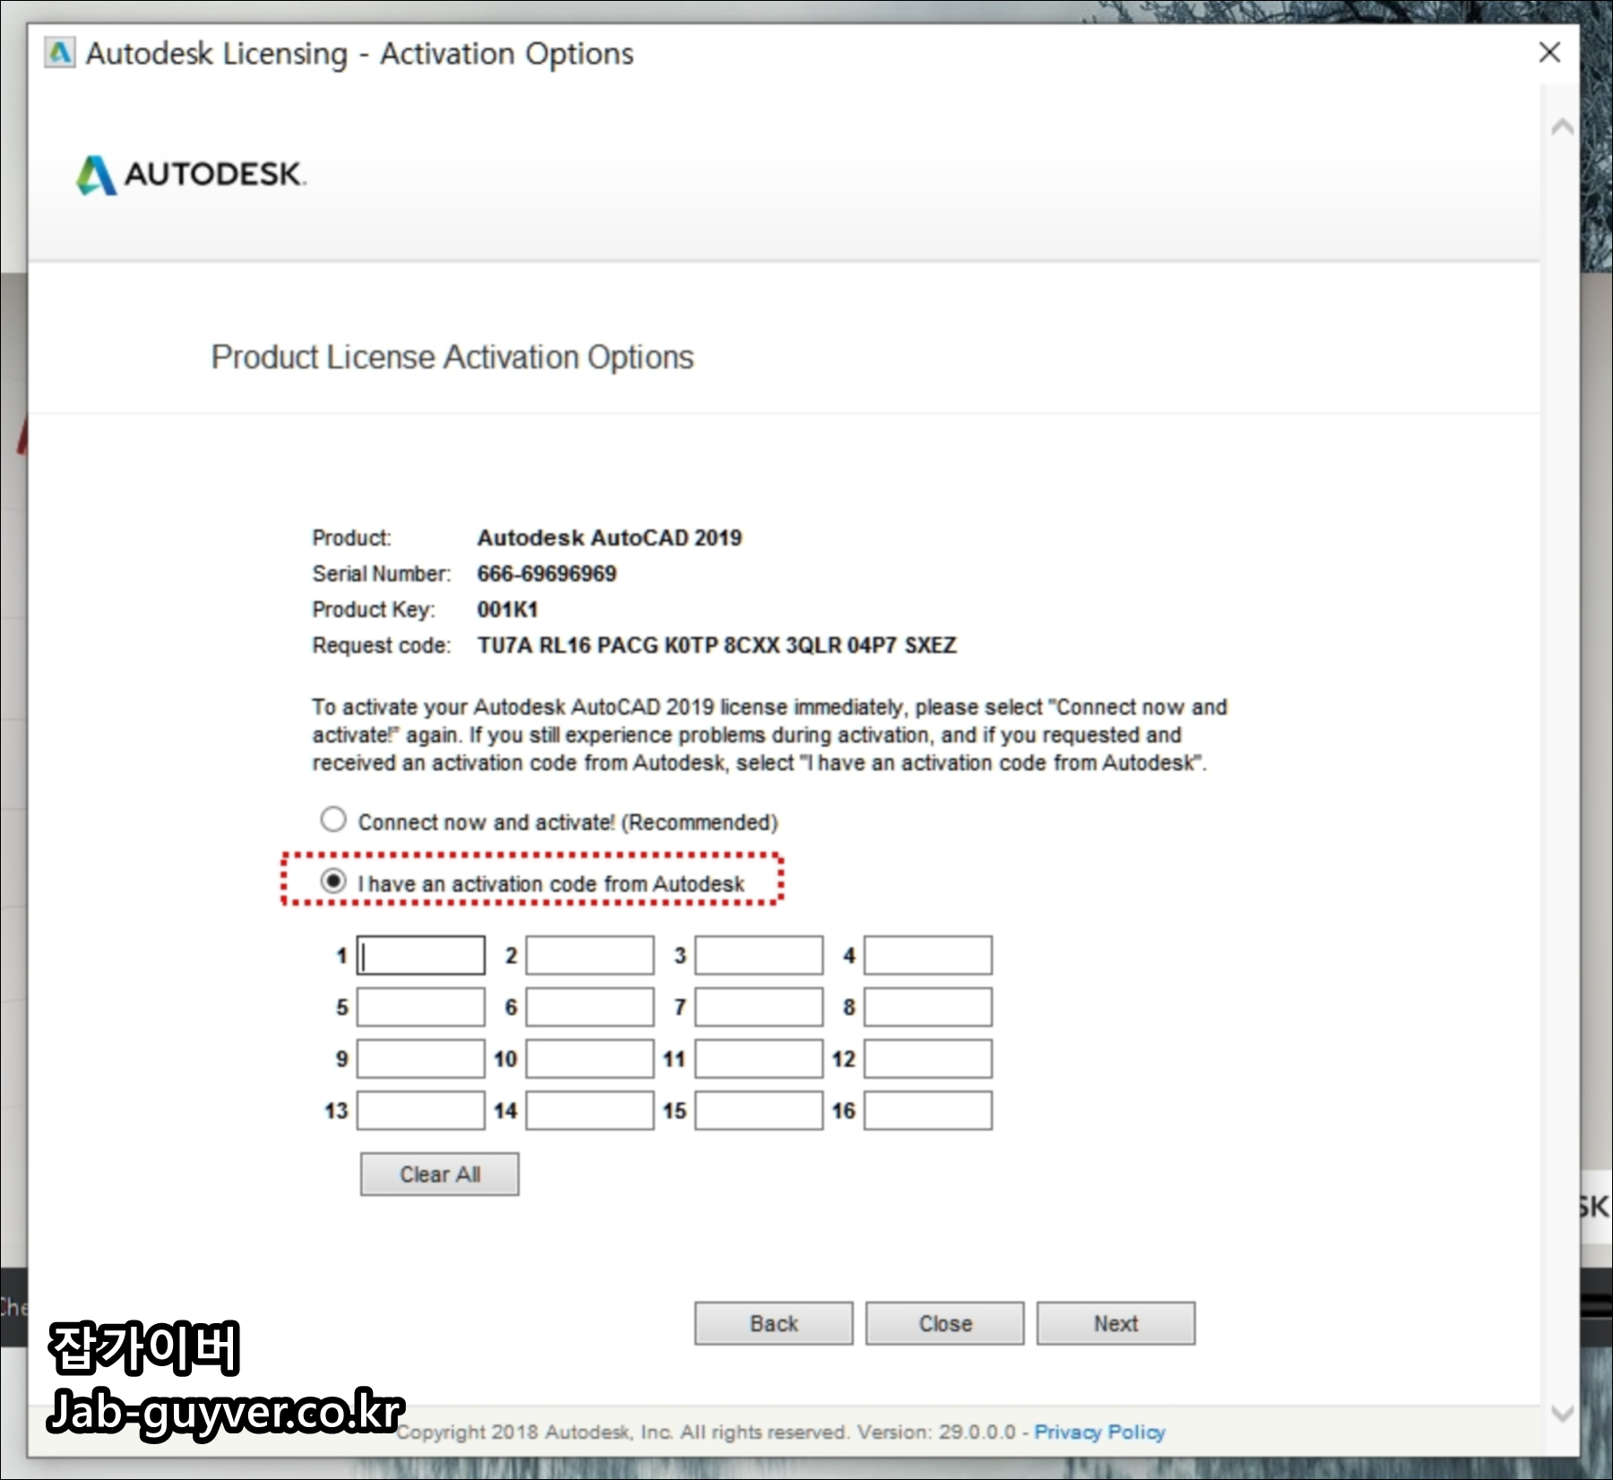Screen dimensions: 1613x1480
Task: Click the serial number 666-69696969
Action: click(x=547, y=574)
